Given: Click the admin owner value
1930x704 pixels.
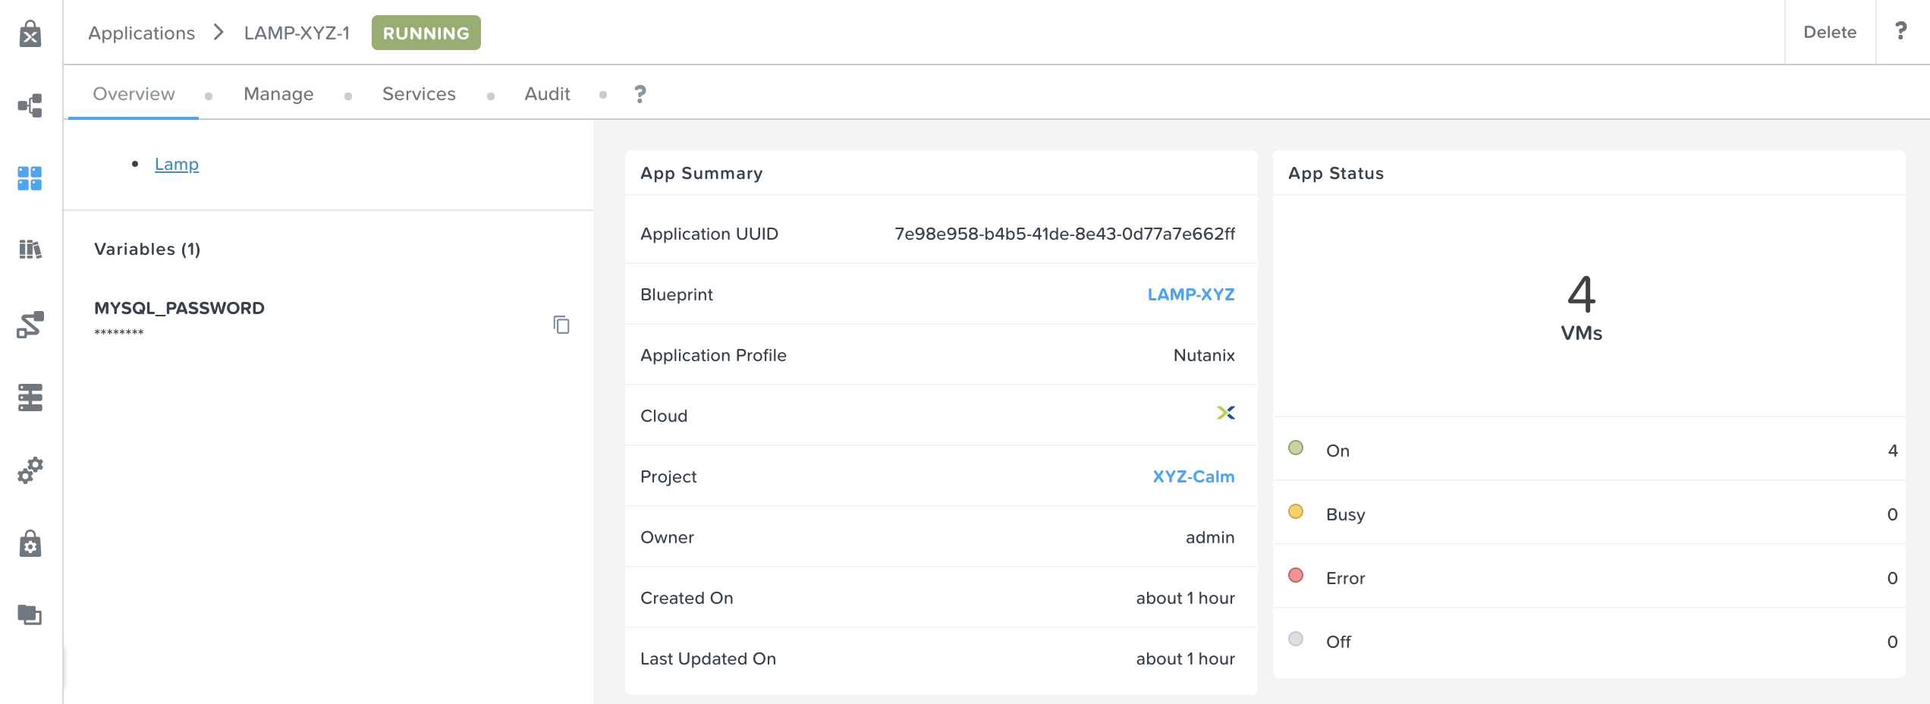Looking at the screenshot, I should [1210, 537].
